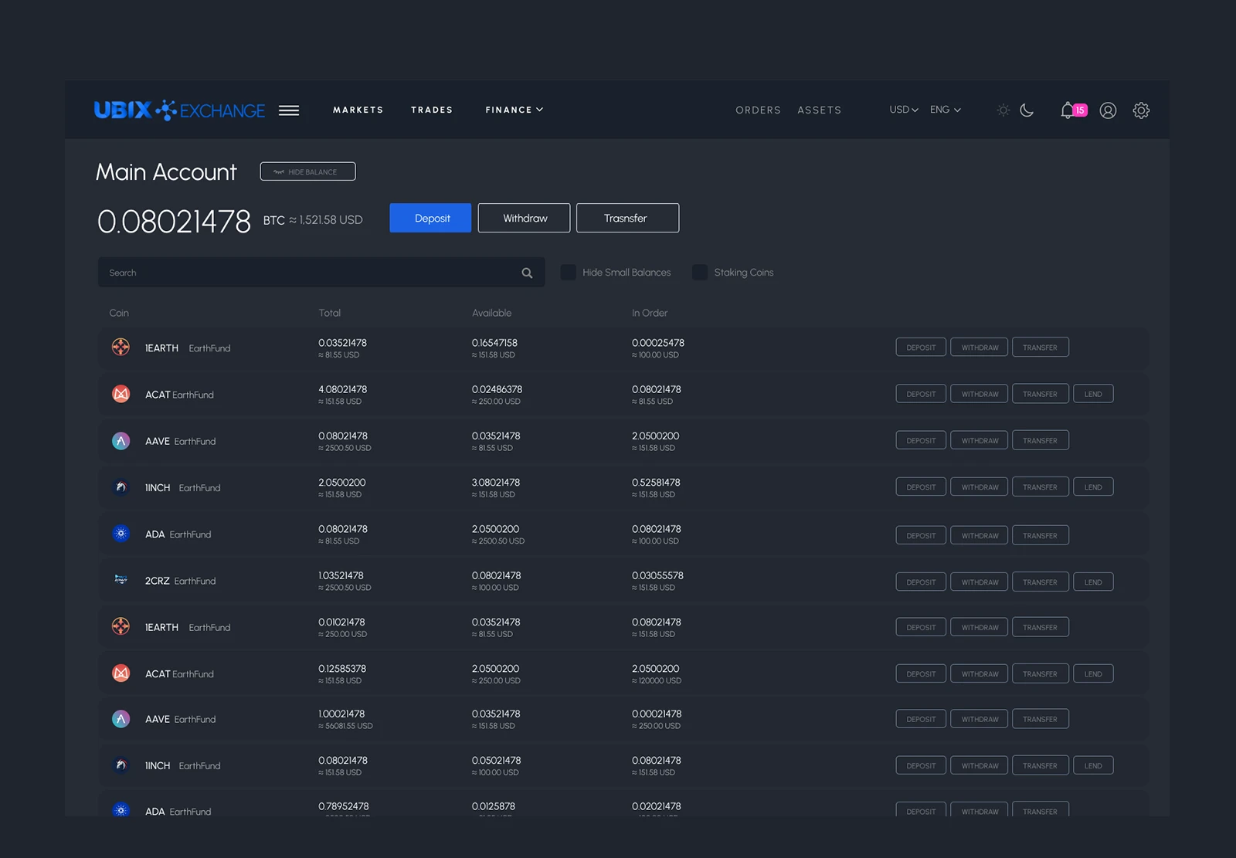
Task: Open the hamburger menu next to the logo
Action: 289,110
